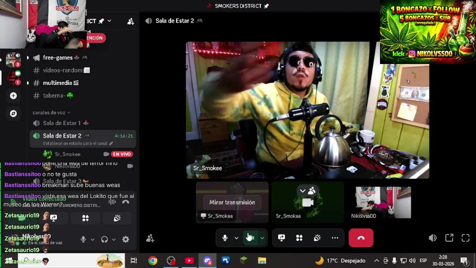Viewport: 476px width, 268px height.
Task: Select the Sala de Estar 2 voice channel
Action: [x=83, y=139]
